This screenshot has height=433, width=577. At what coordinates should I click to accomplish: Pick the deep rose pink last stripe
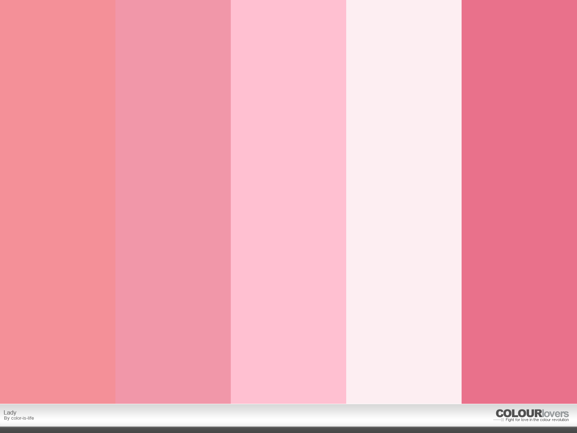519,202
